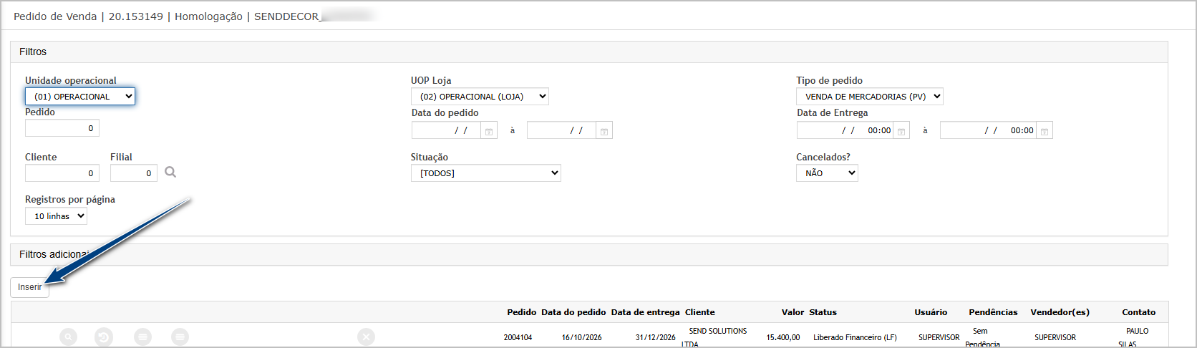Image resolution: width=1197 pixels, height=348 pixels.
Task: Open the client search magnifier icon
Action: (x=170, y=172)
